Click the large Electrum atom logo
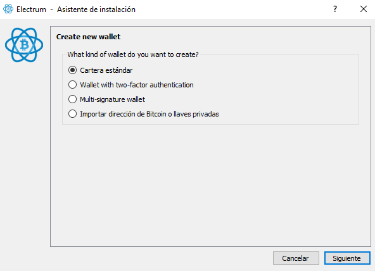The height and width of the screenshot is (271, 375). point(24,45)
